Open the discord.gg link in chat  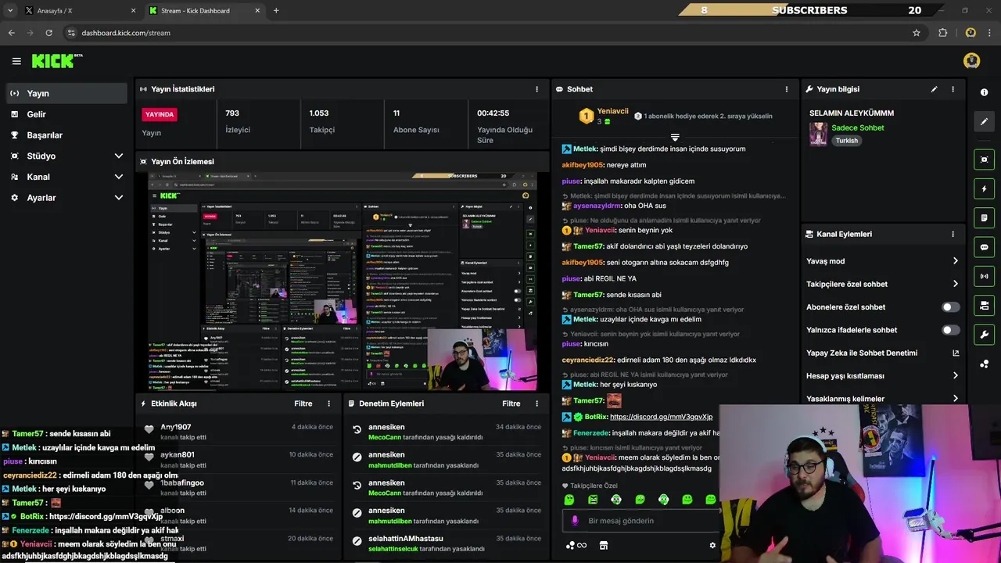661,417
